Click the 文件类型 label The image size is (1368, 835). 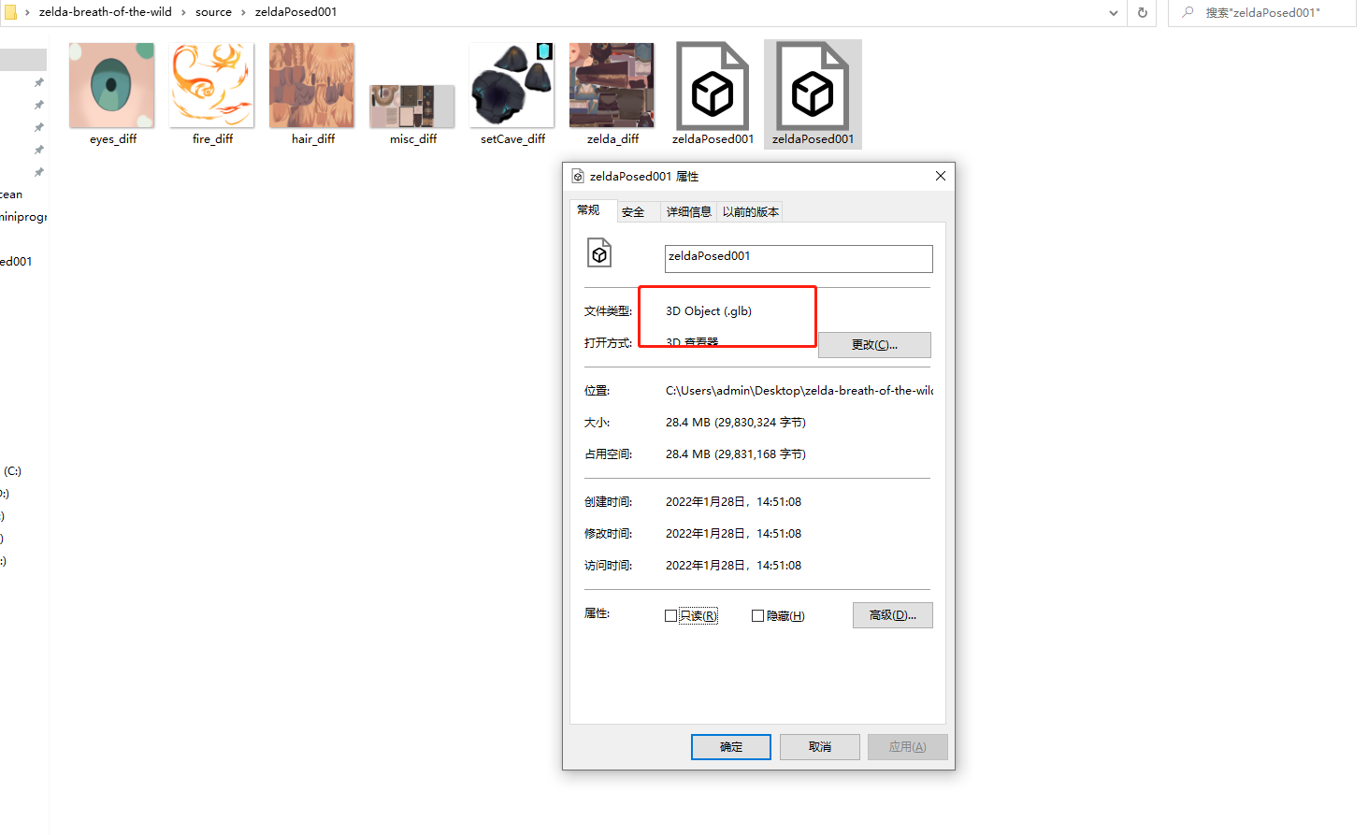(608, 311)
